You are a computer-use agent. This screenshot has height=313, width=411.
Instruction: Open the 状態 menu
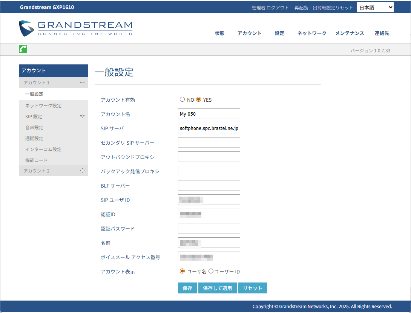[x=219, y=33]
